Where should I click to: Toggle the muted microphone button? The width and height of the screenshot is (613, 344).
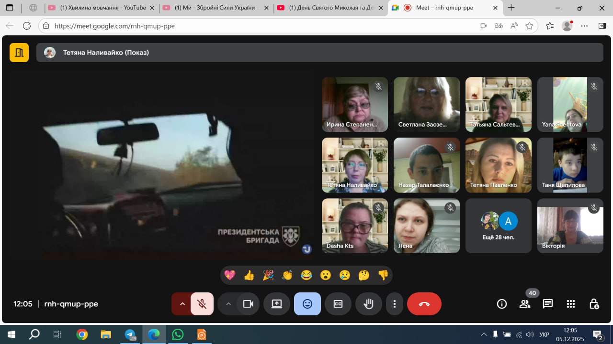pos(202,304)
